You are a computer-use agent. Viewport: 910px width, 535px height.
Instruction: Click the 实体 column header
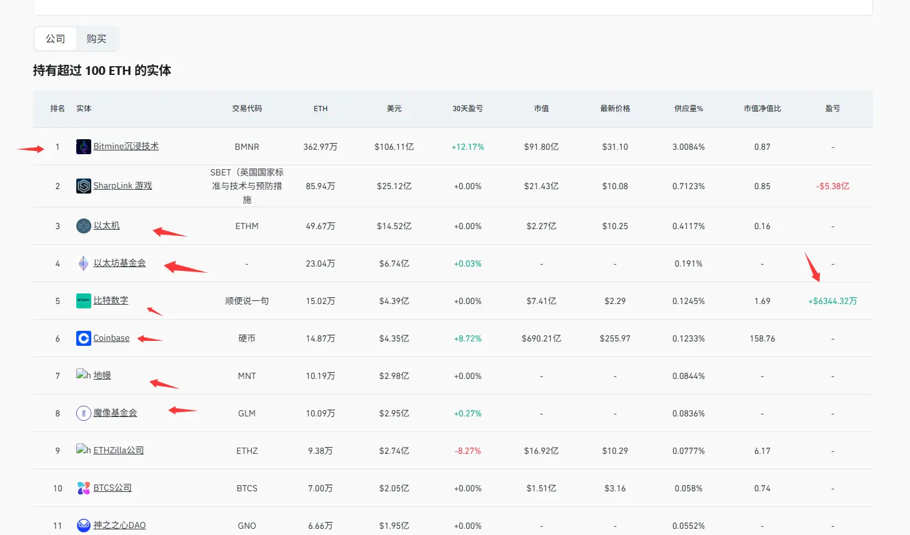pyautogui.click(x=84, y=109)
